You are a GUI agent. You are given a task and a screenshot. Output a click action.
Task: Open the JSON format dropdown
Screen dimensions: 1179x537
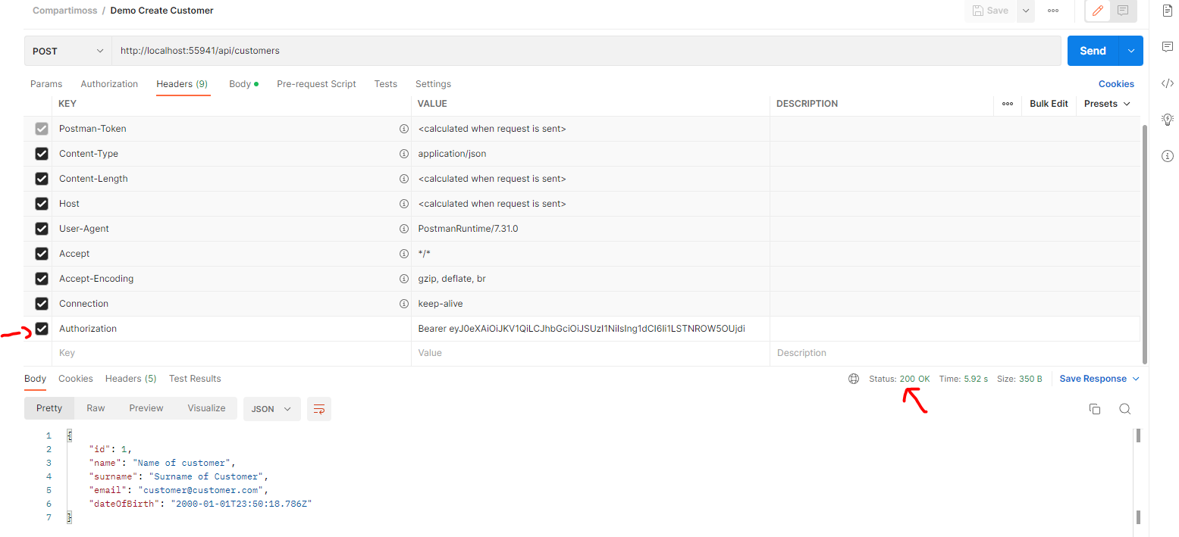pos(271,408)
